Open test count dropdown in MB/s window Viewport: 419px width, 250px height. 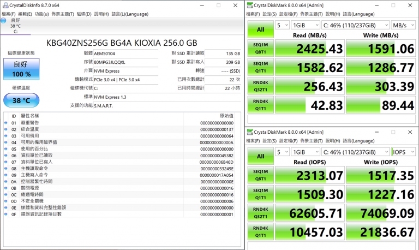pos(283,25)
